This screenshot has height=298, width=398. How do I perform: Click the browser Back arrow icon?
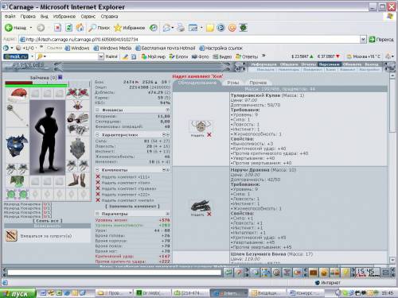(x=9, y=28)
